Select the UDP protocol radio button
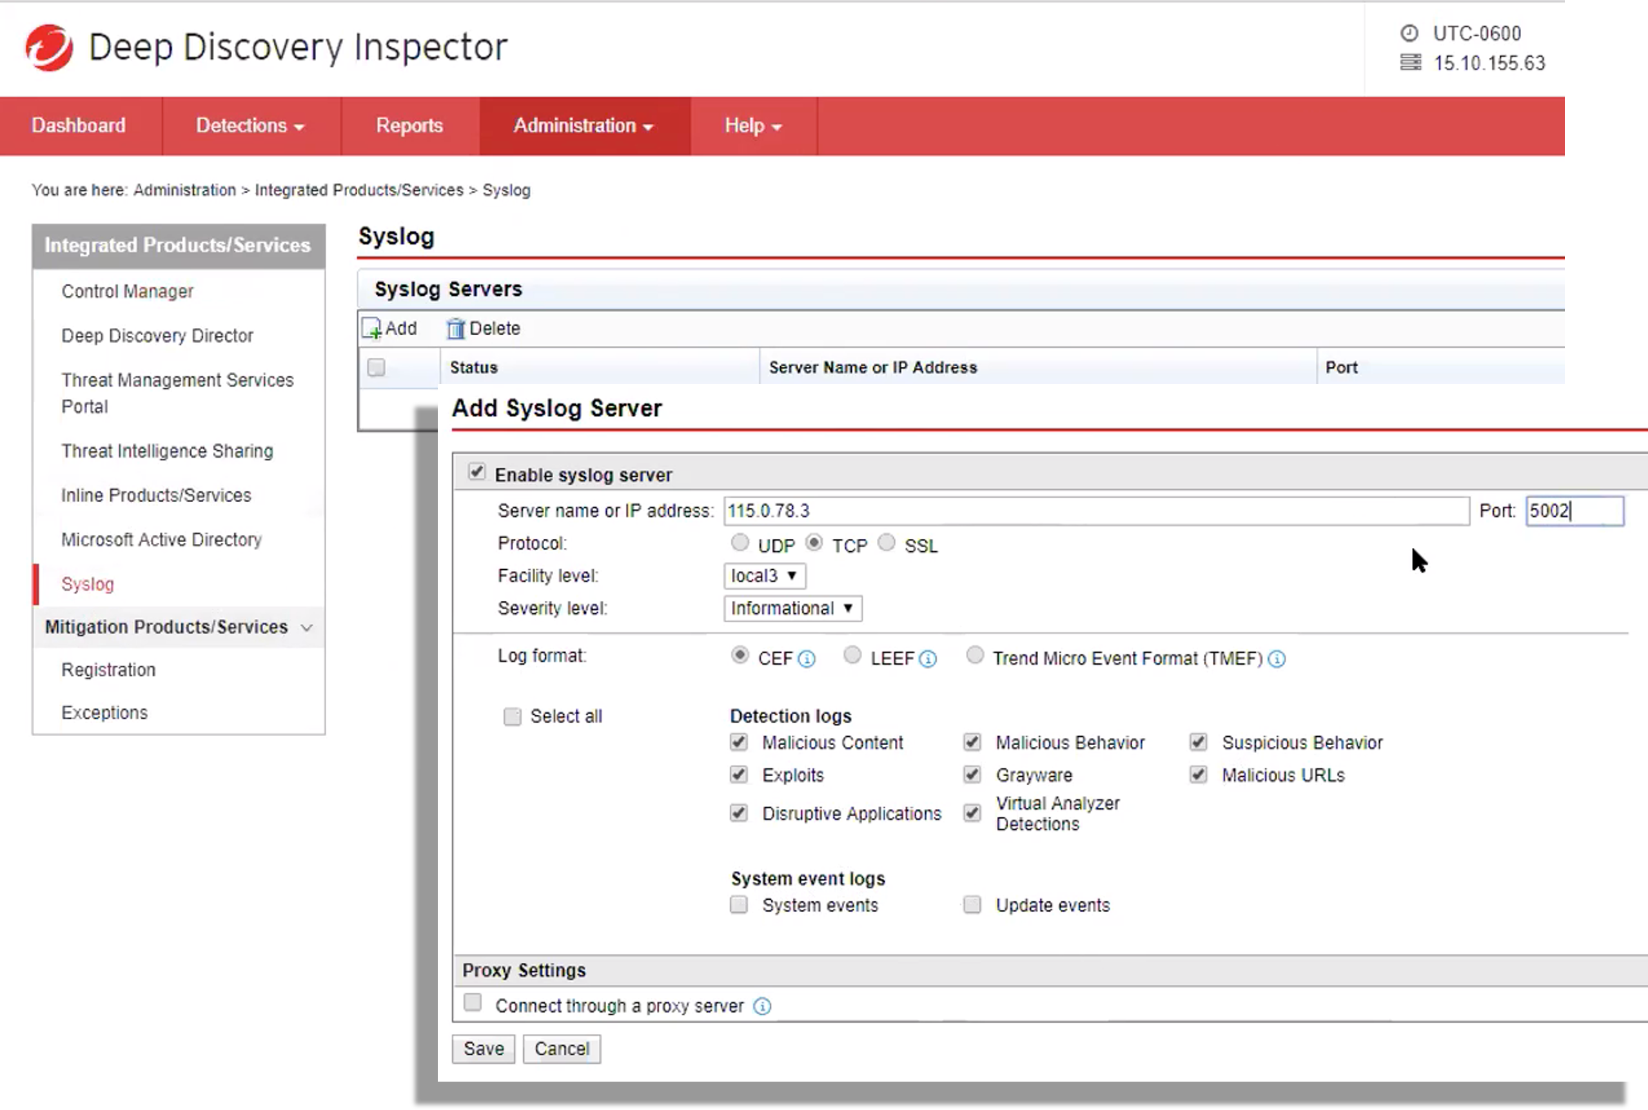 coord(740,543)
